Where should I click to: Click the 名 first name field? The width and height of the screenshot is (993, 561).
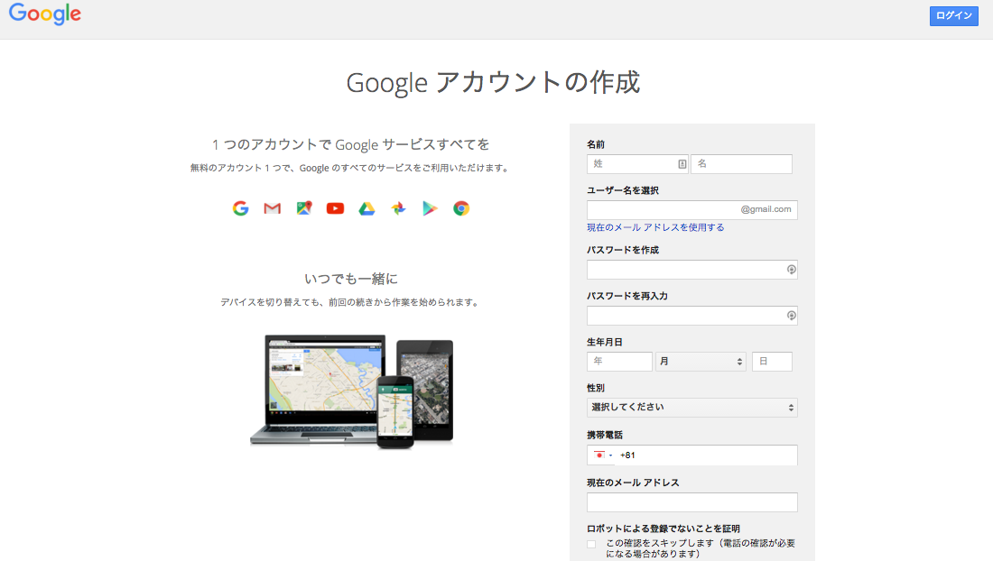pos(741,164)
